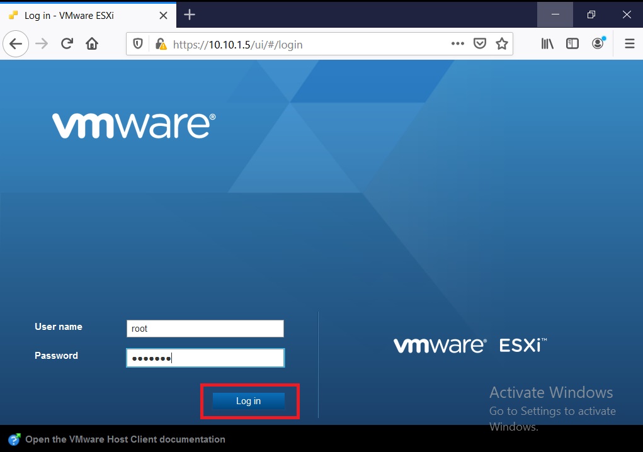Go back to the previous page
643x452 pixels.
tap(16, 44)
